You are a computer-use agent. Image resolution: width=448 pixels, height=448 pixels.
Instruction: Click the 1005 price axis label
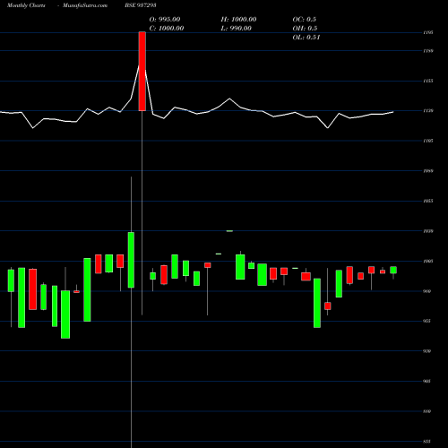[x=428, y=262]
